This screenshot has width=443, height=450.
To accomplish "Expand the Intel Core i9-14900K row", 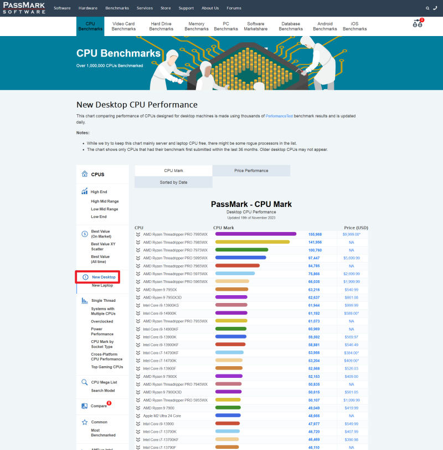I will pyautogui.click(x=138, y=314).
